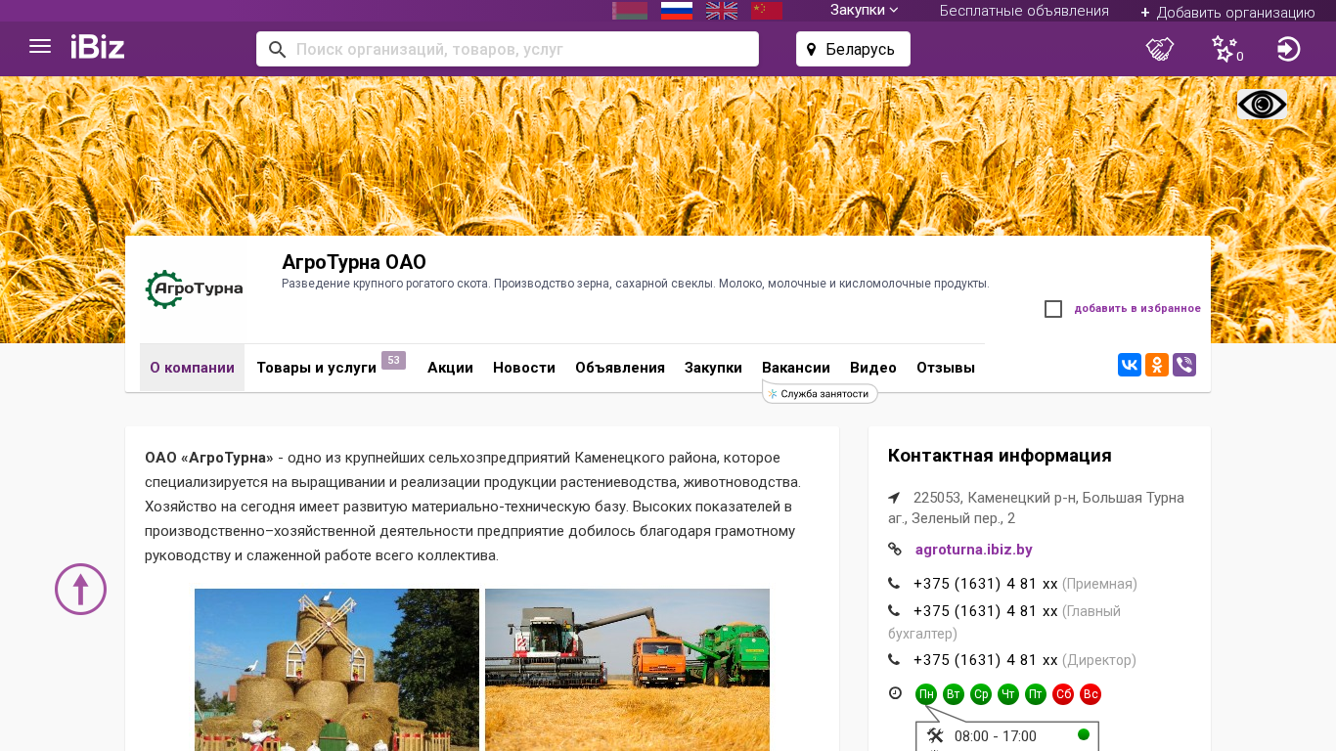Switch language to English flag

click(x=722, y=11)
